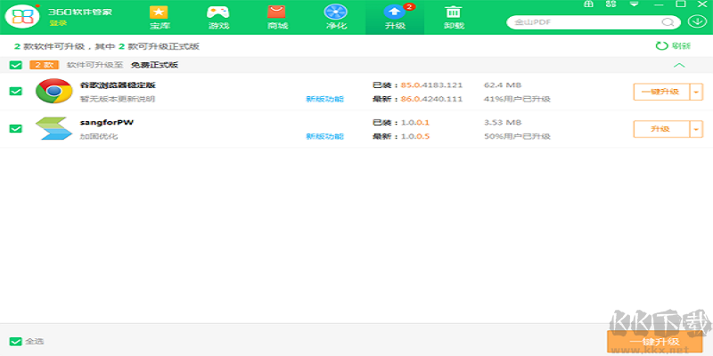Click the 登录 login link
This screenshot has height=356, width=713.
[x=58, y=23]
